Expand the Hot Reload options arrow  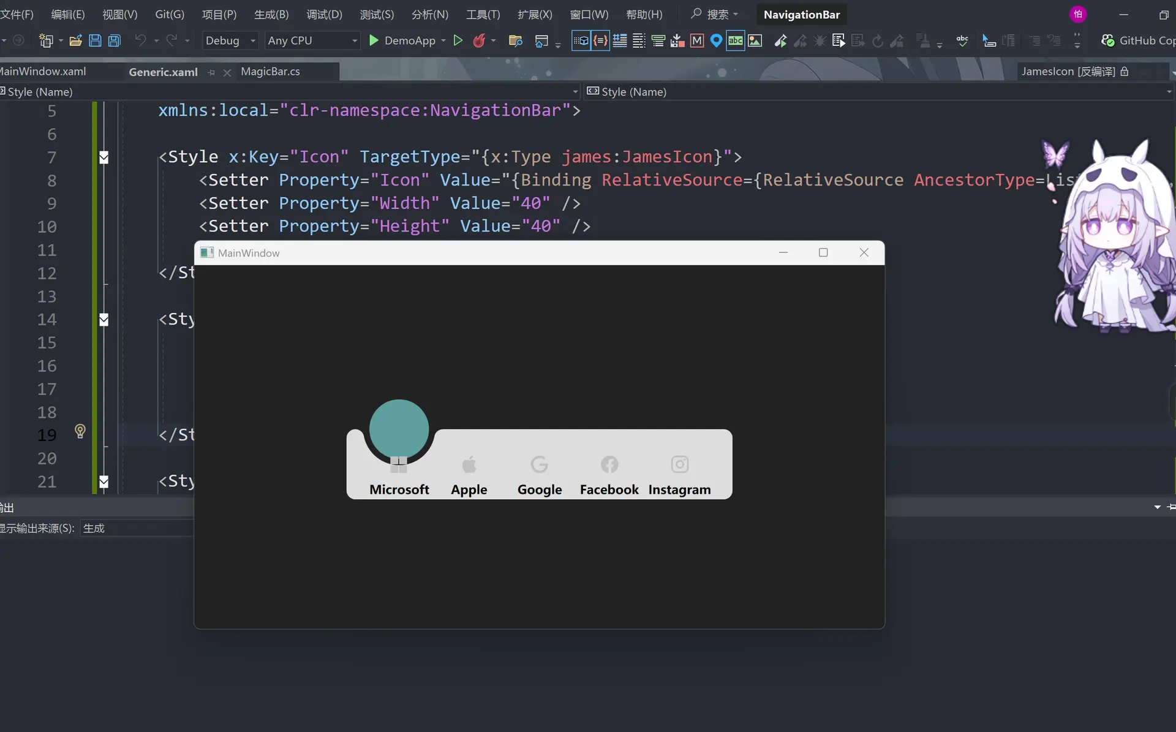493,40
